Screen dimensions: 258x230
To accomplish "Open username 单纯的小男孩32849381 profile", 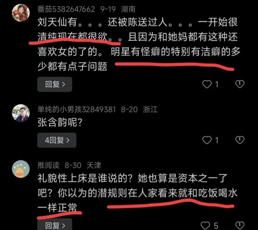I will [77, 109].
